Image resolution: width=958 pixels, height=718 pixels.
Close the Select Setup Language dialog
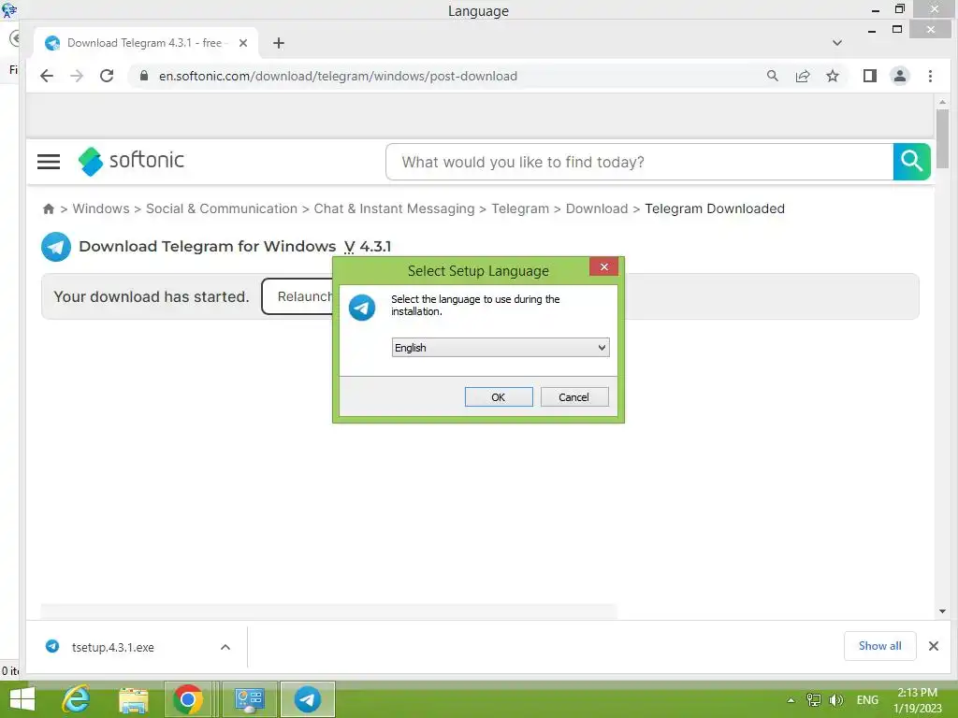coord(603,266)
